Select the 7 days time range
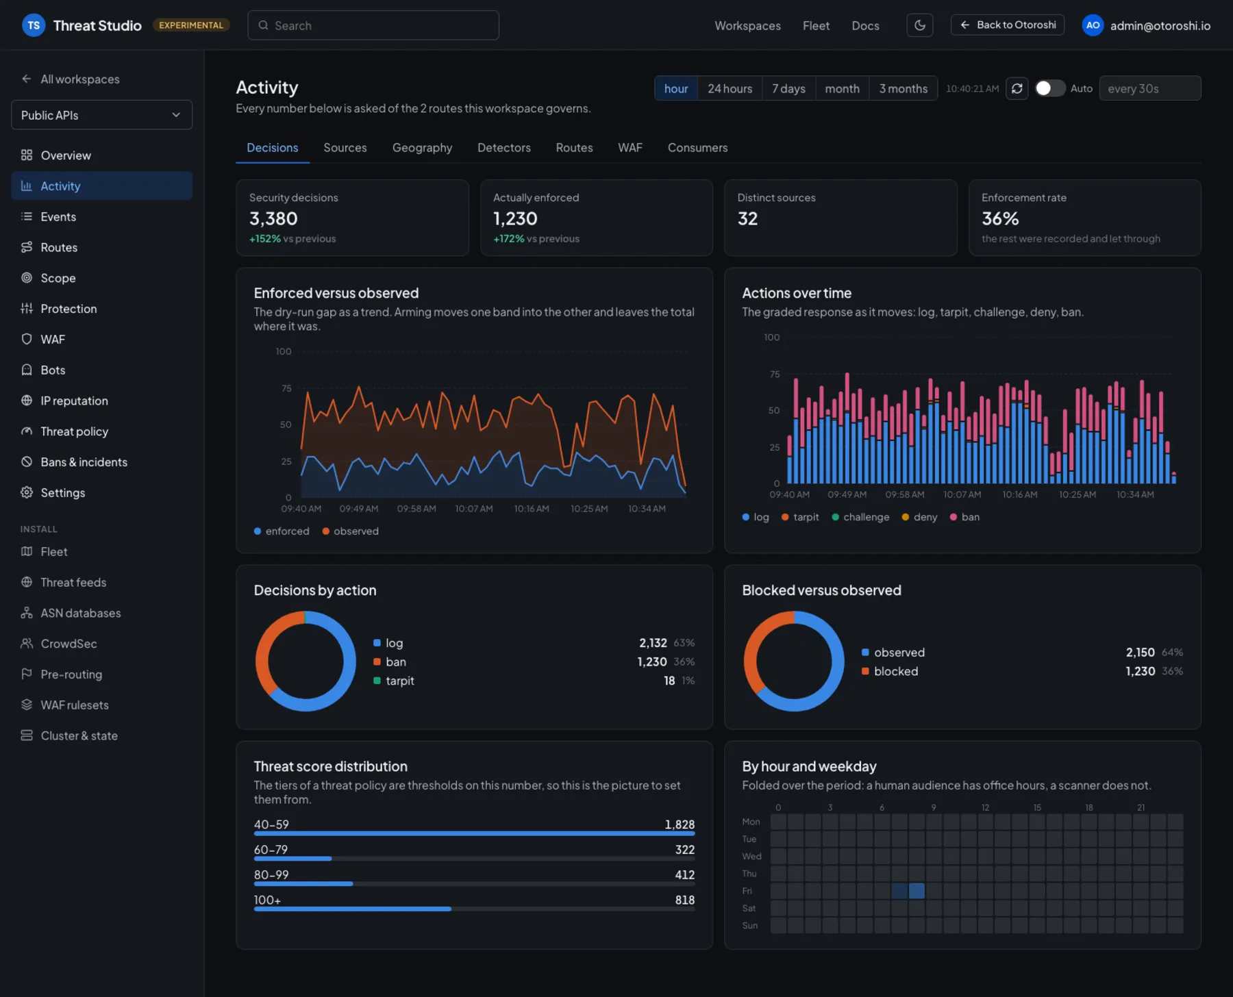The image size is (1233, 997). [x=788, y=88]
